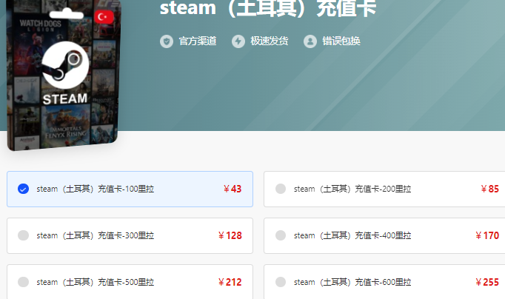Click the ¥212 price of the 500 lira card

coord(230,282)
